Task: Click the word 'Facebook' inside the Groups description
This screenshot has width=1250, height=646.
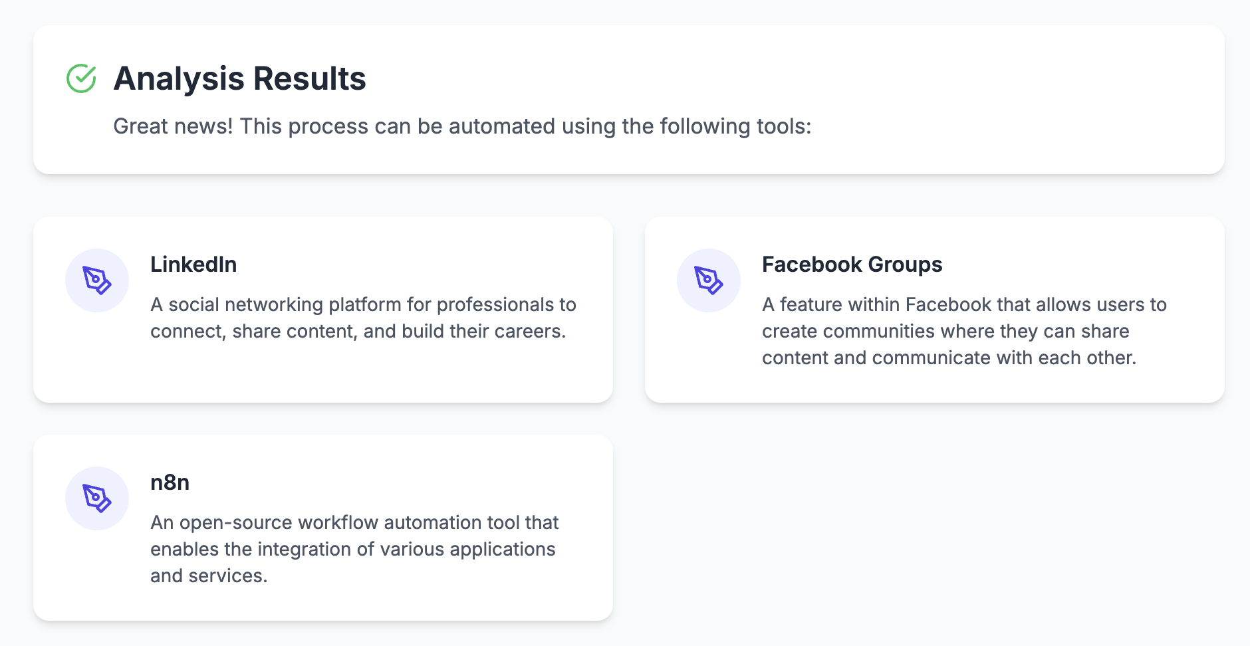Action: point(948,304)
